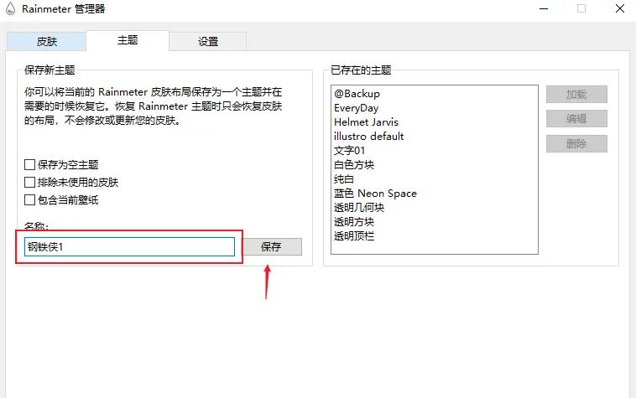Minimize the Rainmeter 管理器 window
The image size is (636, 398).
tap(544, 8)
